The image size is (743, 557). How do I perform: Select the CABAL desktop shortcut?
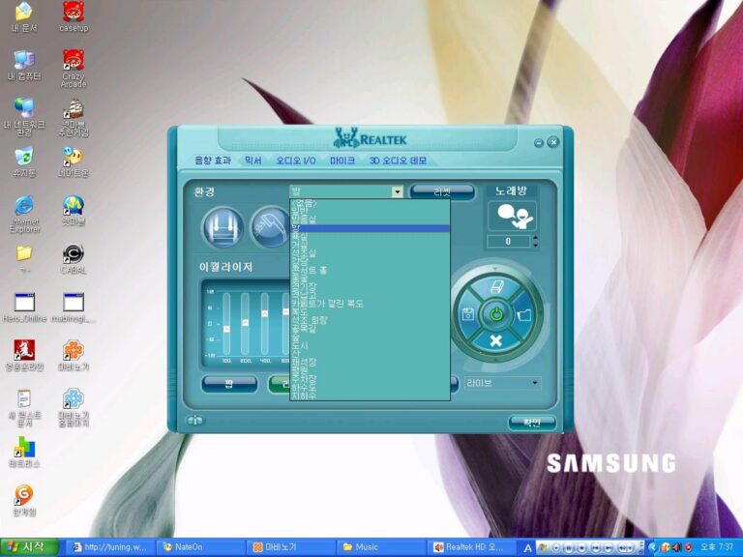click(74, 259)
